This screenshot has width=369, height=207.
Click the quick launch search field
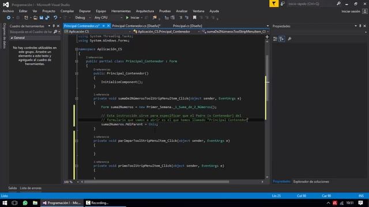(311, 4)
